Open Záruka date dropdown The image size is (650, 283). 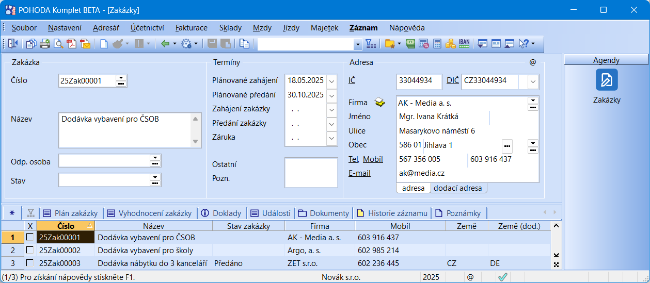coord(331,139)
